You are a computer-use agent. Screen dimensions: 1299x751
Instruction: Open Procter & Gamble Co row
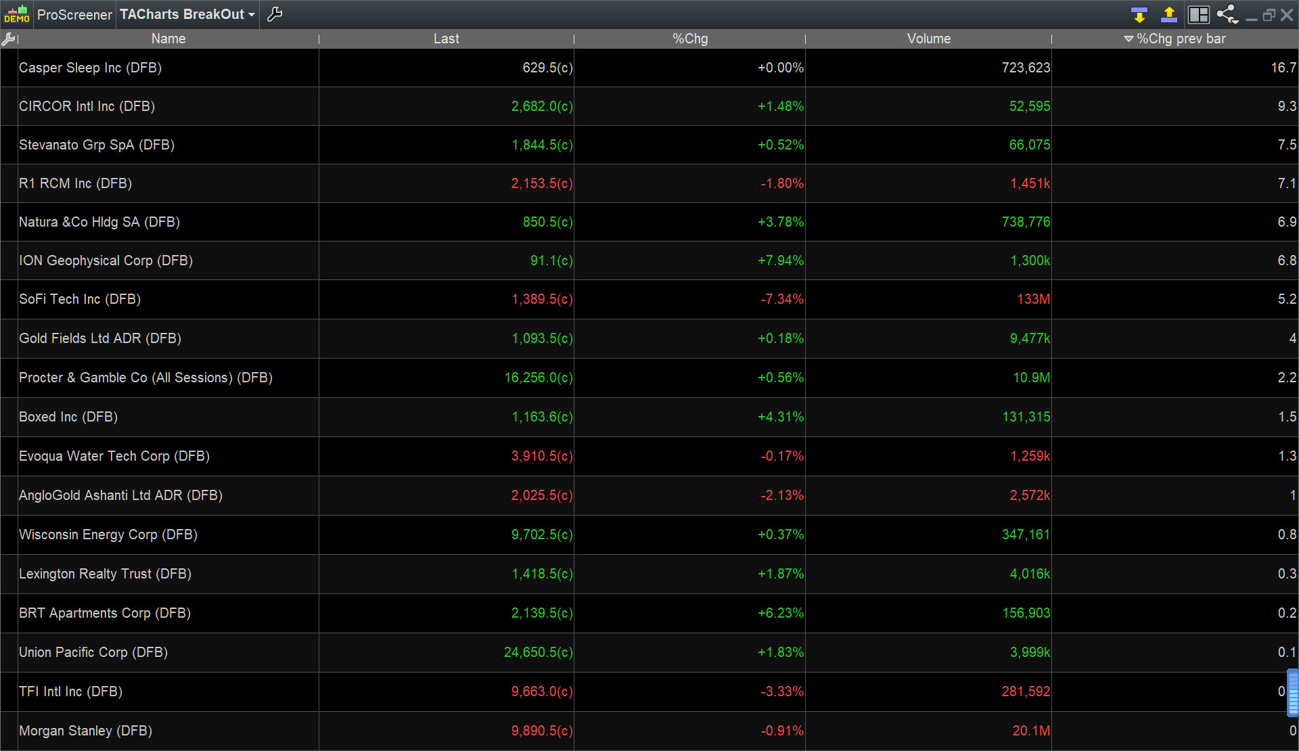point(145,378)
